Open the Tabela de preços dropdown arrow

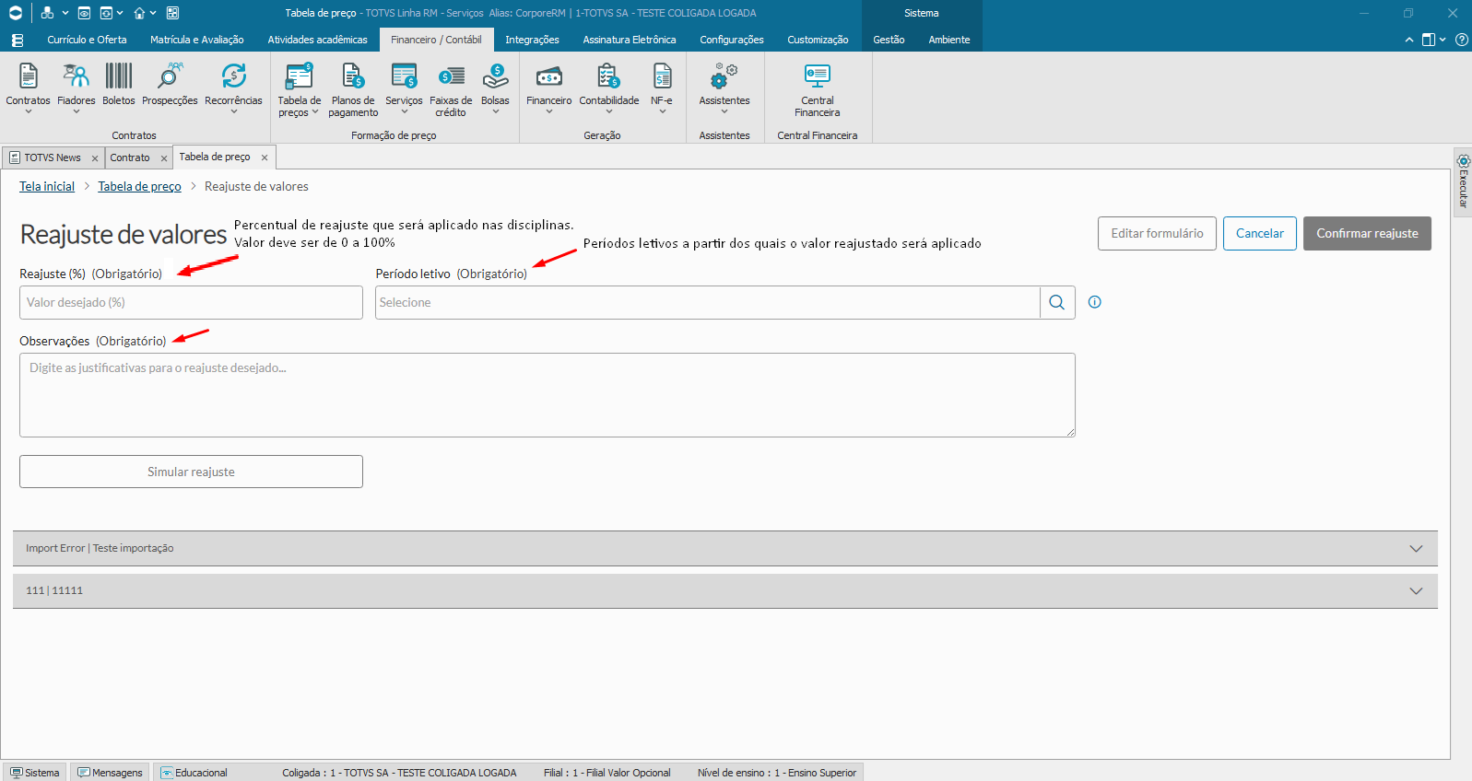315,112
